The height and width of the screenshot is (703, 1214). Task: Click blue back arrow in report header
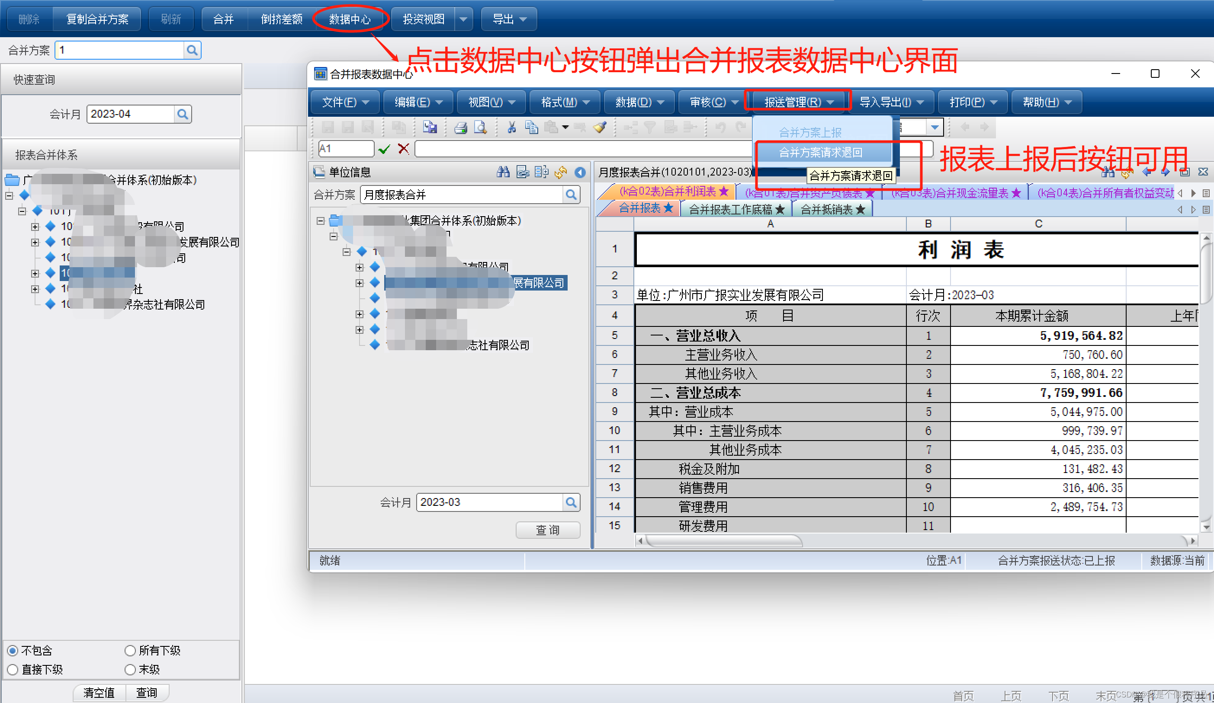pyautogui.click(x=1147, y=172)
